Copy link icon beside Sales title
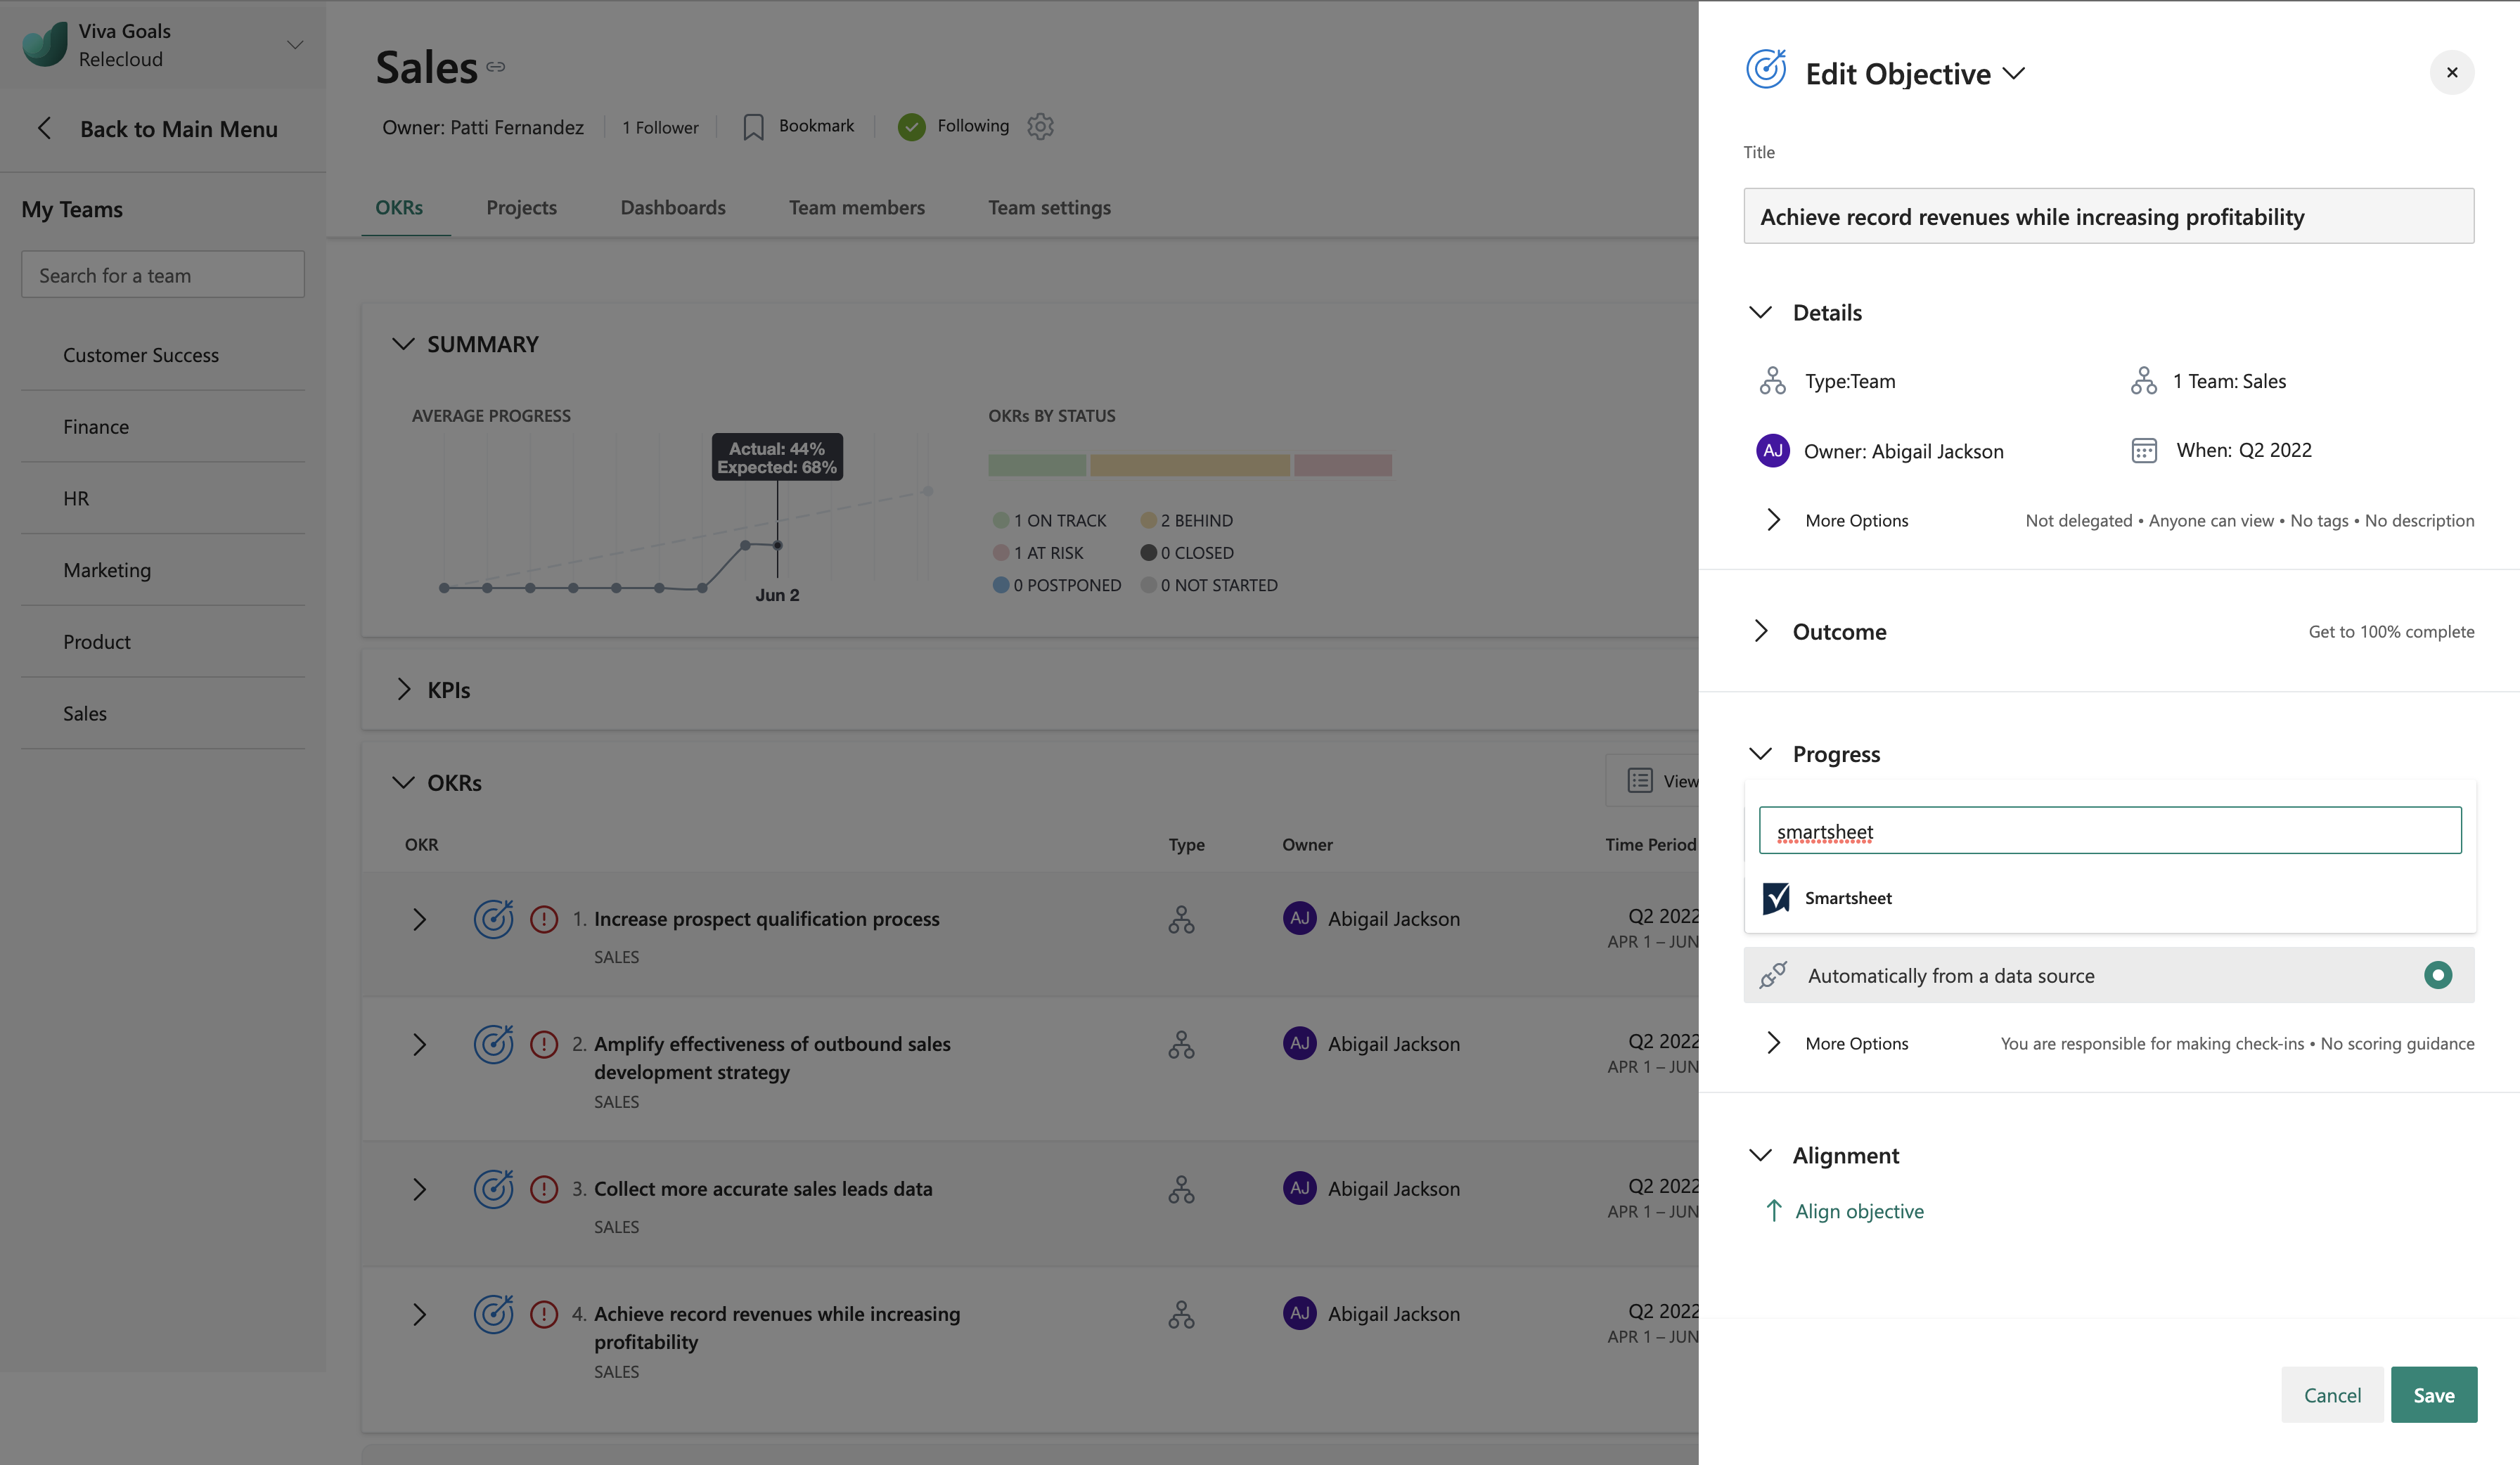Screen dimensions: 2520x1465 tap(496, 67)
